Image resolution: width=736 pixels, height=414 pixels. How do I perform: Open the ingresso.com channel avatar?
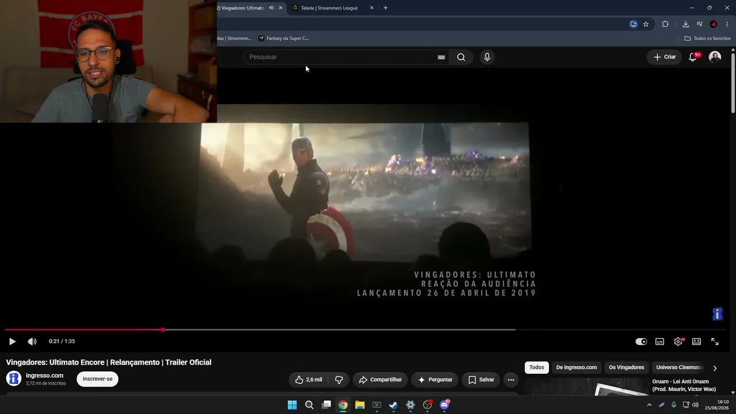pos(14,379)
